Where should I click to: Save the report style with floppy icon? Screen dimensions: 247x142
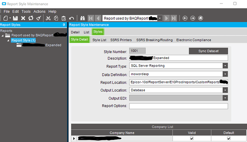[15, 18]
